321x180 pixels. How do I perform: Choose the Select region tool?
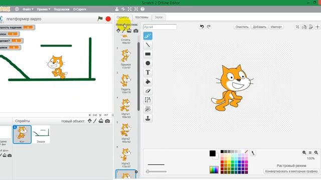coord(148,100)
